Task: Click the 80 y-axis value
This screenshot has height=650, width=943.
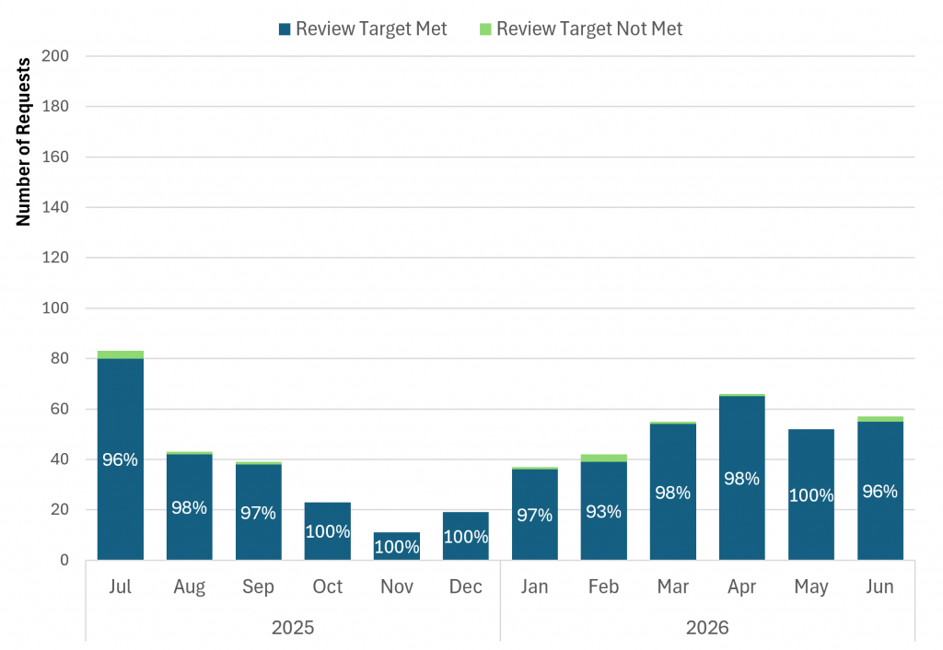Action: pos(60,358)
